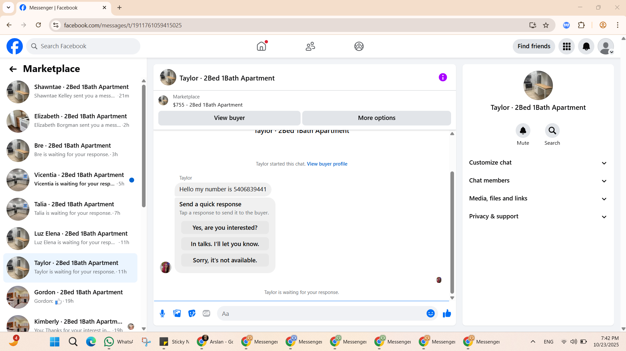Open the Chrome profile icon
Screen dimensions: 626x351
pos(603,25)
